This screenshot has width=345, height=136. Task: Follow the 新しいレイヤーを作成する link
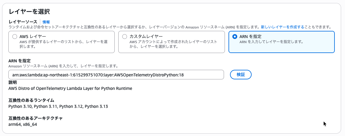pyautogui.click(x=283, y=27)
